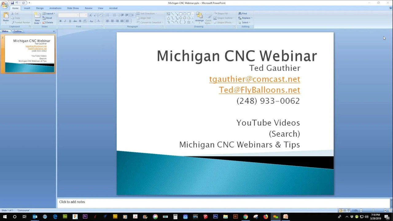
Task: Open the Replace dropdown
Action: (245, 18)
